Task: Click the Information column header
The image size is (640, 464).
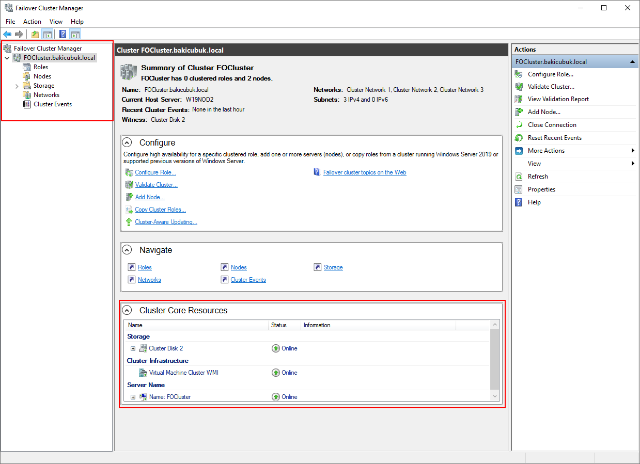Action: (378, 325)
